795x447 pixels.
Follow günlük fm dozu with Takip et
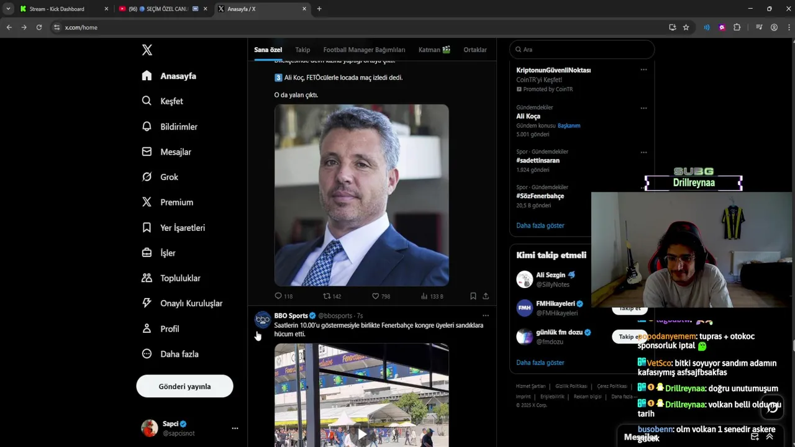(x=630, y=336)
